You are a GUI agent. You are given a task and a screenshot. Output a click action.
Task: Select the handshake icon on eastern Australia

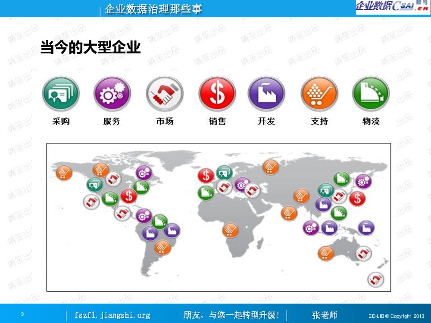point(364,254)
